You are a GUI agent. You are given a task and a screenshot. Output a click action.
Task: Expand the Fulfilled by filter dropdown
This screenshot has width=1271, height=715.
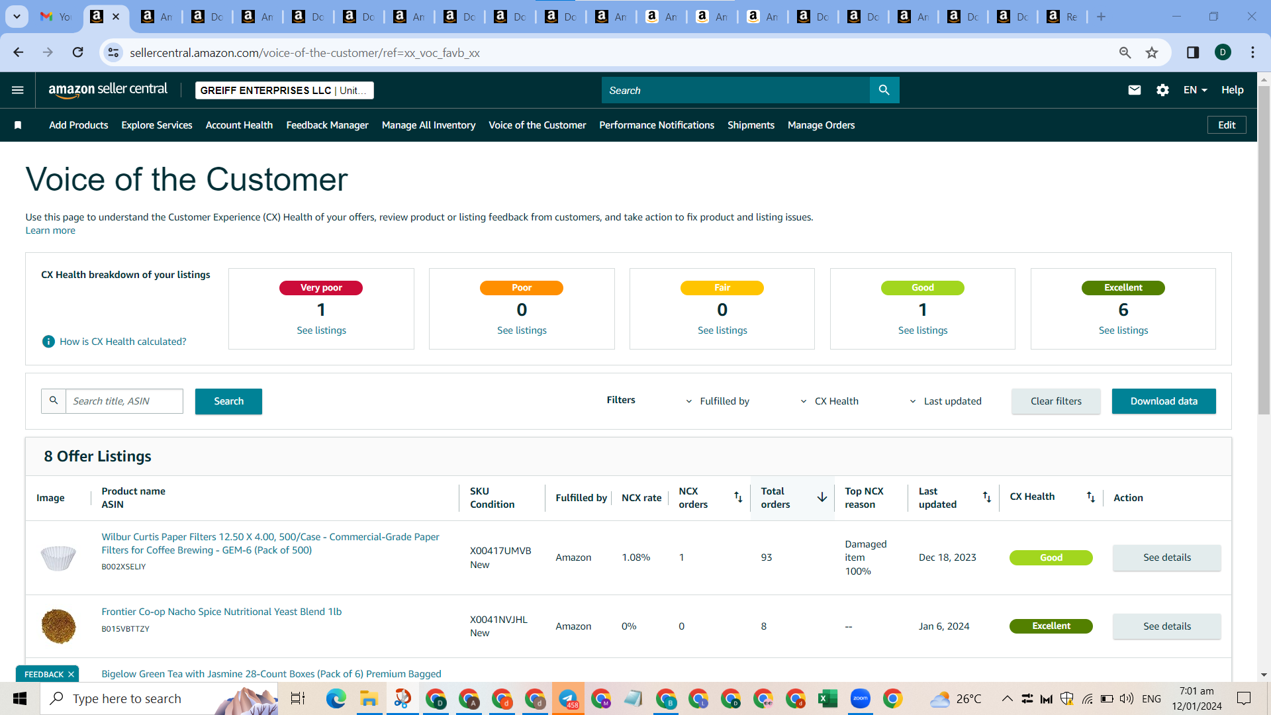(x=718, y=401)
